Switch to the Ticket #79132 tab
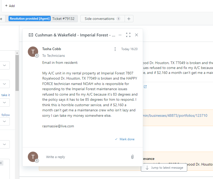The height and width of the screenshot is (179, 213). click(63, 19)
